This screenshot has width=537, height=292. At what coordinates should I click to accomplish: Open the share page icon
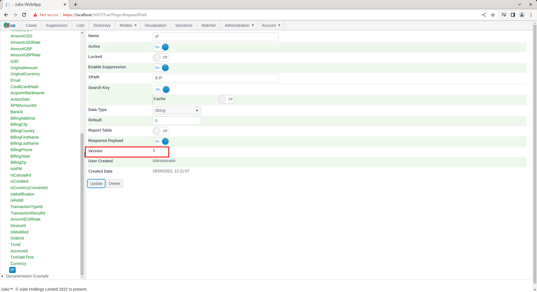[x=484, y=15]
